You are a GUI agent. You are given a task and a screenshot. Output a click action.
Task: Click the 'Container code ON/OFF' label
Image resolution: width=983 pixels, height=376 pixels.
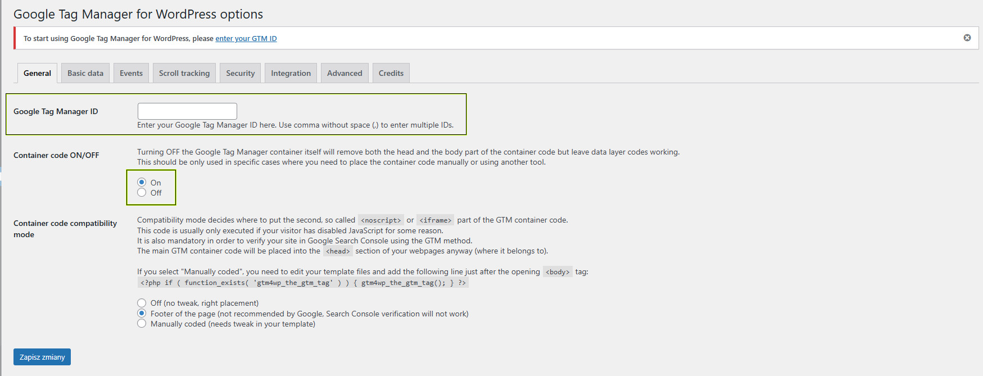click(56, 155)
